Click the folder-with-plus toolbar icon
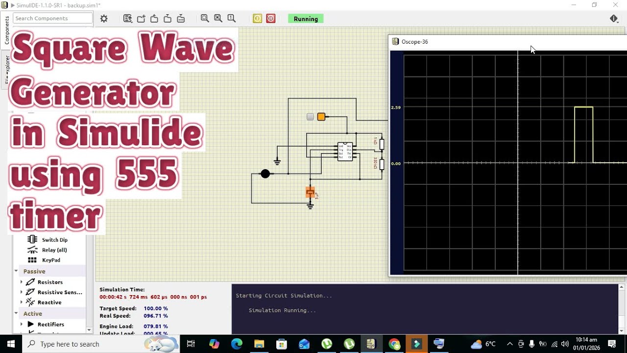The width and height of the screenshot is (627, 353). (x=141, y=19)
